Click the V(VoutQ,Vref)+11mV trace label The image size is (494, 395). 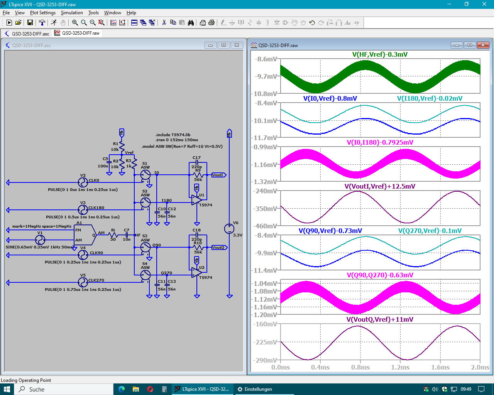380,319
